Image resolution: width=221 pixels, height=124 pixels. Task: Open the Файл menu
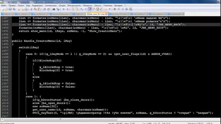pos(4,6)
